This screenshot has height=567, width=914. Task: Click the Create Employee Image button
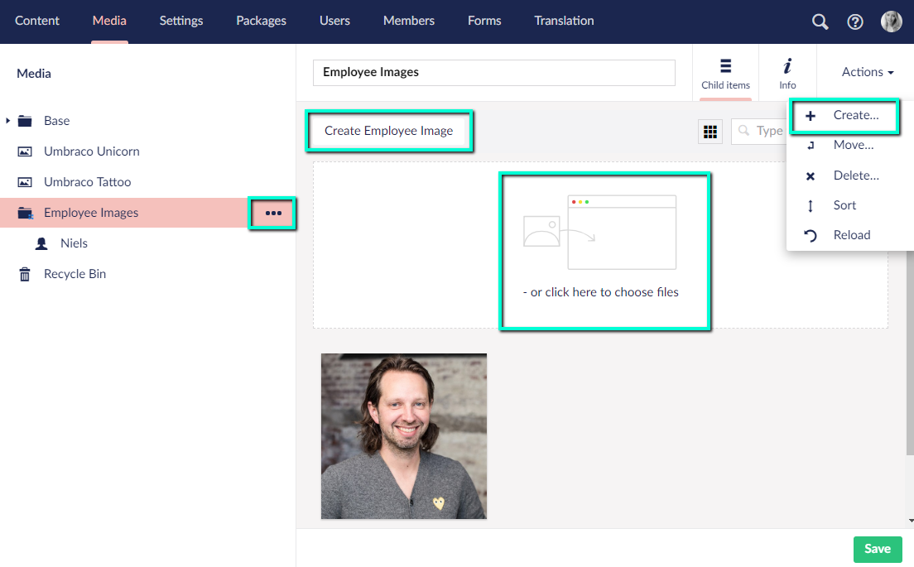pos(389,131)
